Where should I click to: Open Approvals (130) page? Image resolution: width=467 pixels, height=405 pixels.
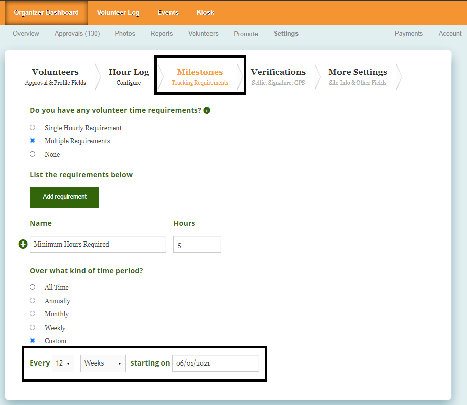(77, 34)
